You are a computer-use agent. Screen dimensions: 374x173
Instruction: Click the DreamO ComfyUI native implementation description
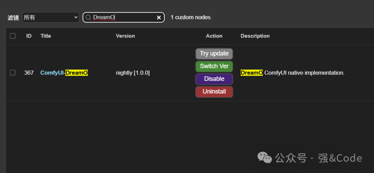[293, 73]
